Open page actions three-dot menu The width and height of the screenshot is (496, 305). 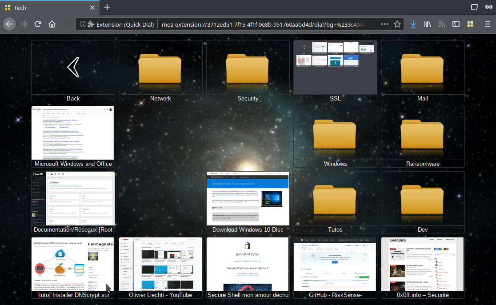pyautogui.click(x=385, y=24)
